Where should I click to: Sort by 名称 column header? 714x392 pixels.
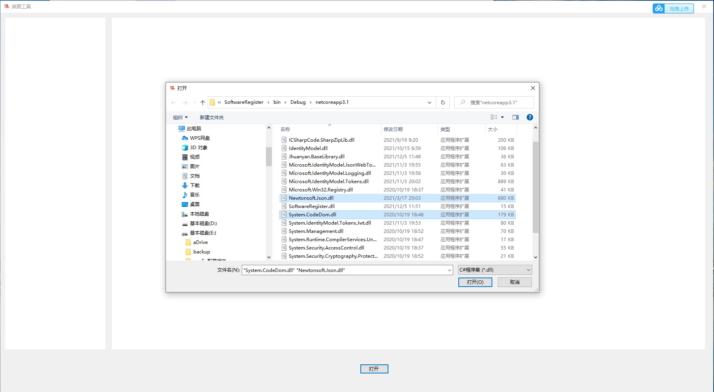point(330,129)
